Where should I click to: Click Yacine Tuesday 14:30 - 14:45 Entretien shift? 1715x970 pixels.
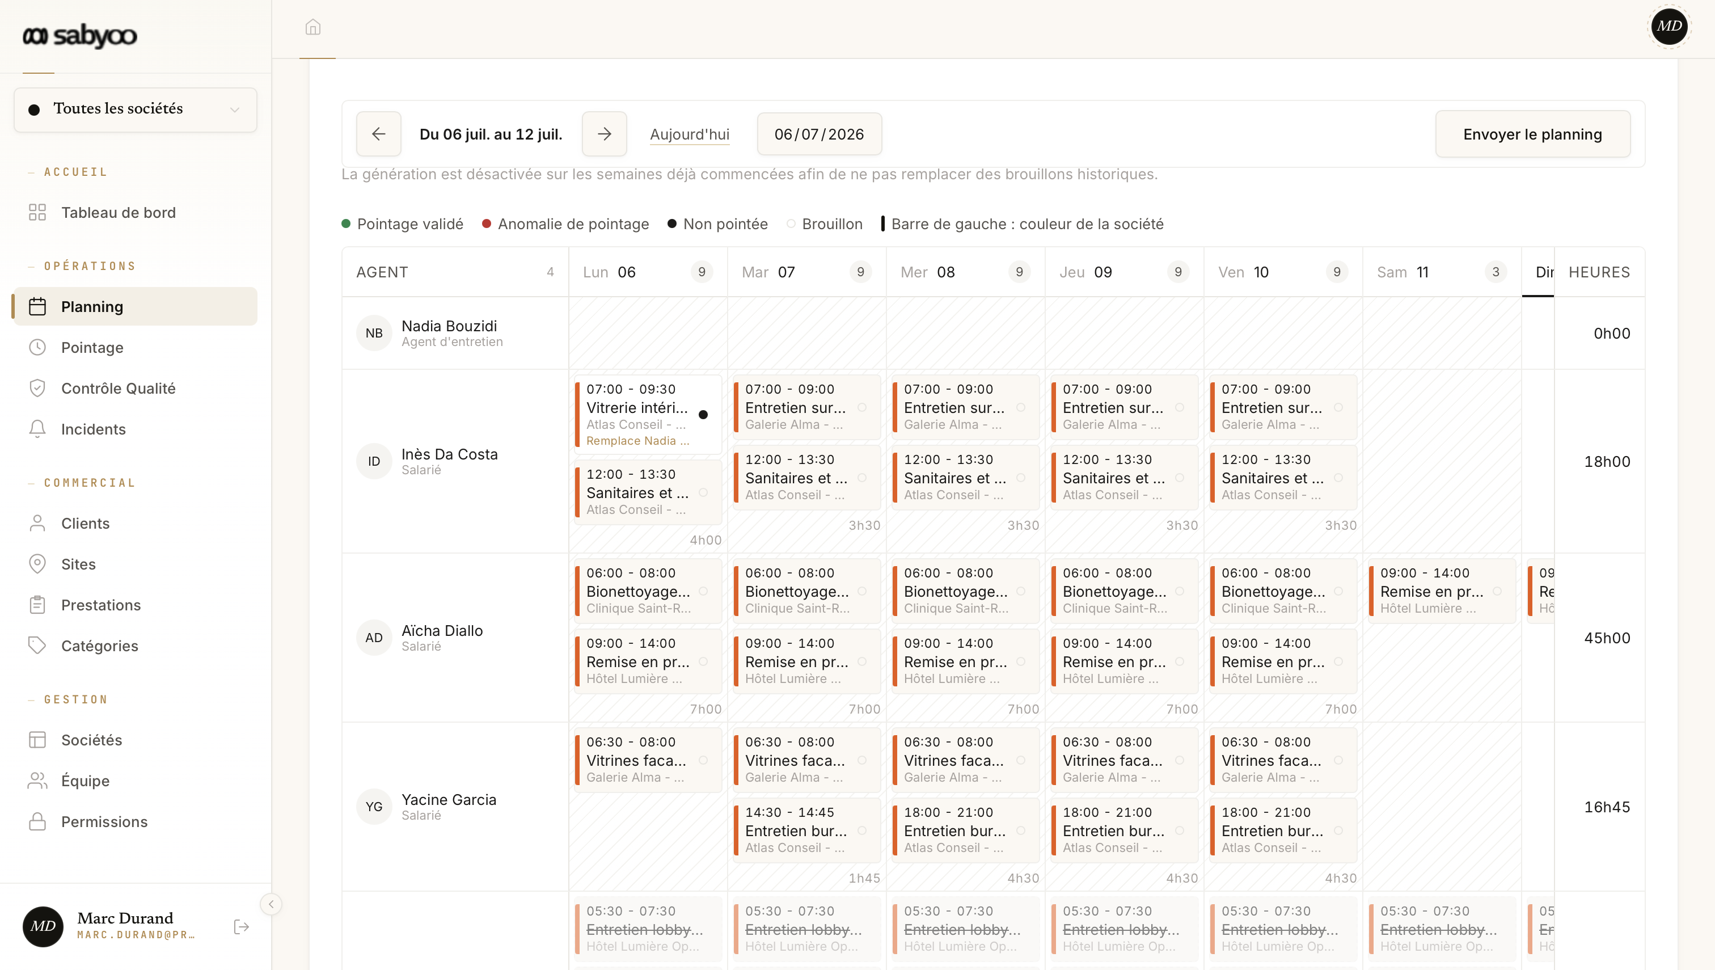point(806,829)
